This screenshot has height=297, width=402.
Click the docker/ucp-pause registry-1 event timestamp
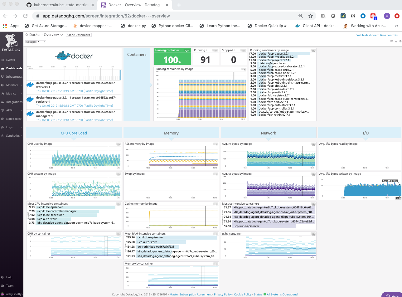75,106
